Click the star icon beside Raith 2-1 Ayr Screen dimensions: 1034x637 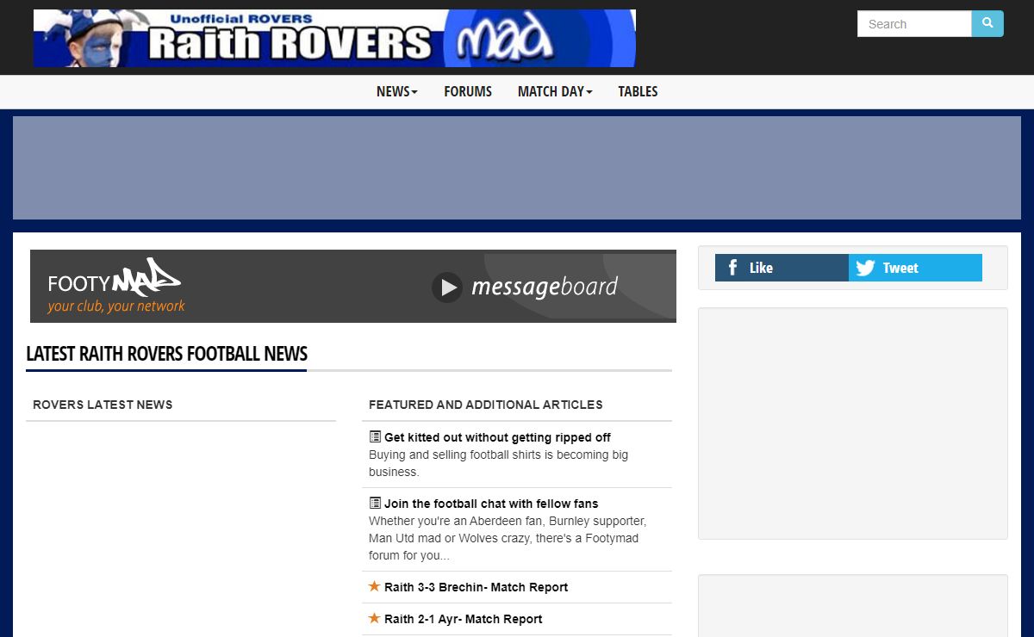tap(375, 618)
